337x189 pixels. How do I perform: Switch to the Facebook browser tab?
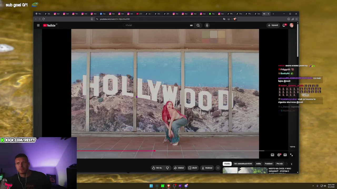[103, 14]
